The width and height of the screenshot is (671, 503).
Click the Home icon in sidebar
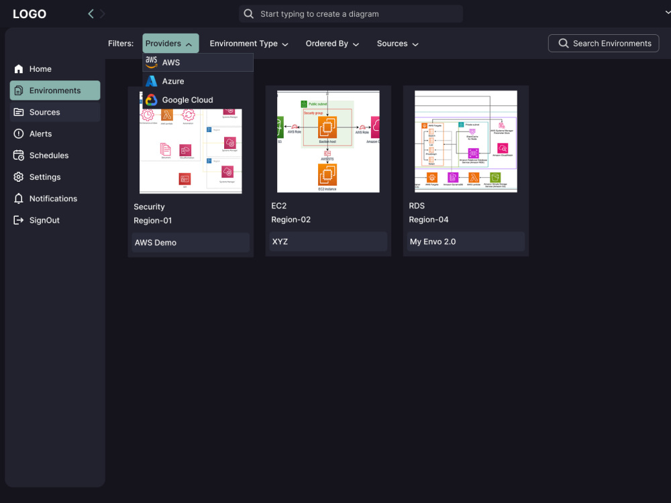(x=18, y=69)
